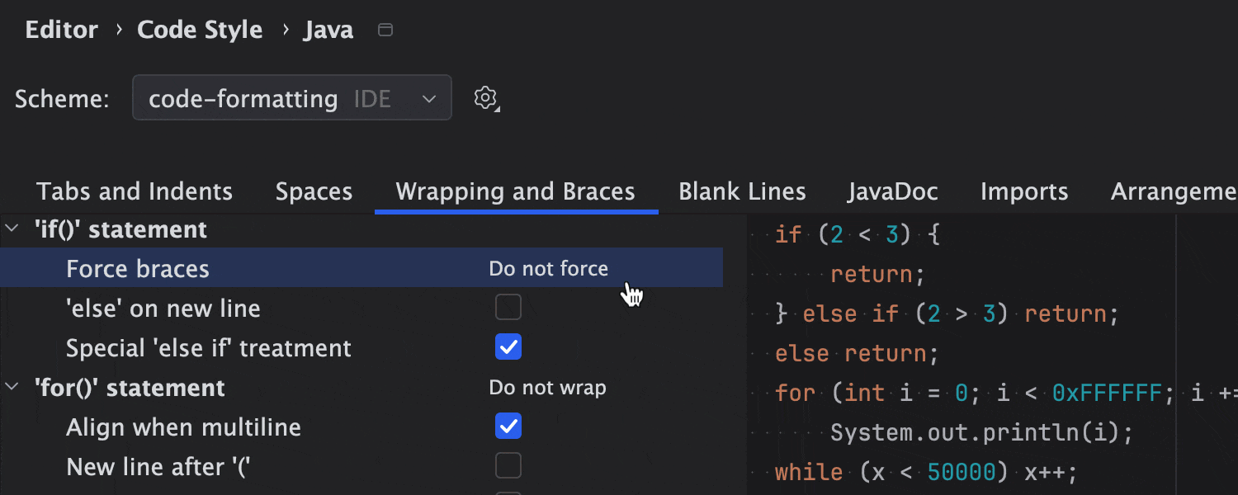The width and height of the screenshot is (1238, 495).
Task: Click the collapse chevron beside 'if()' statement
Action: (11, 229)
